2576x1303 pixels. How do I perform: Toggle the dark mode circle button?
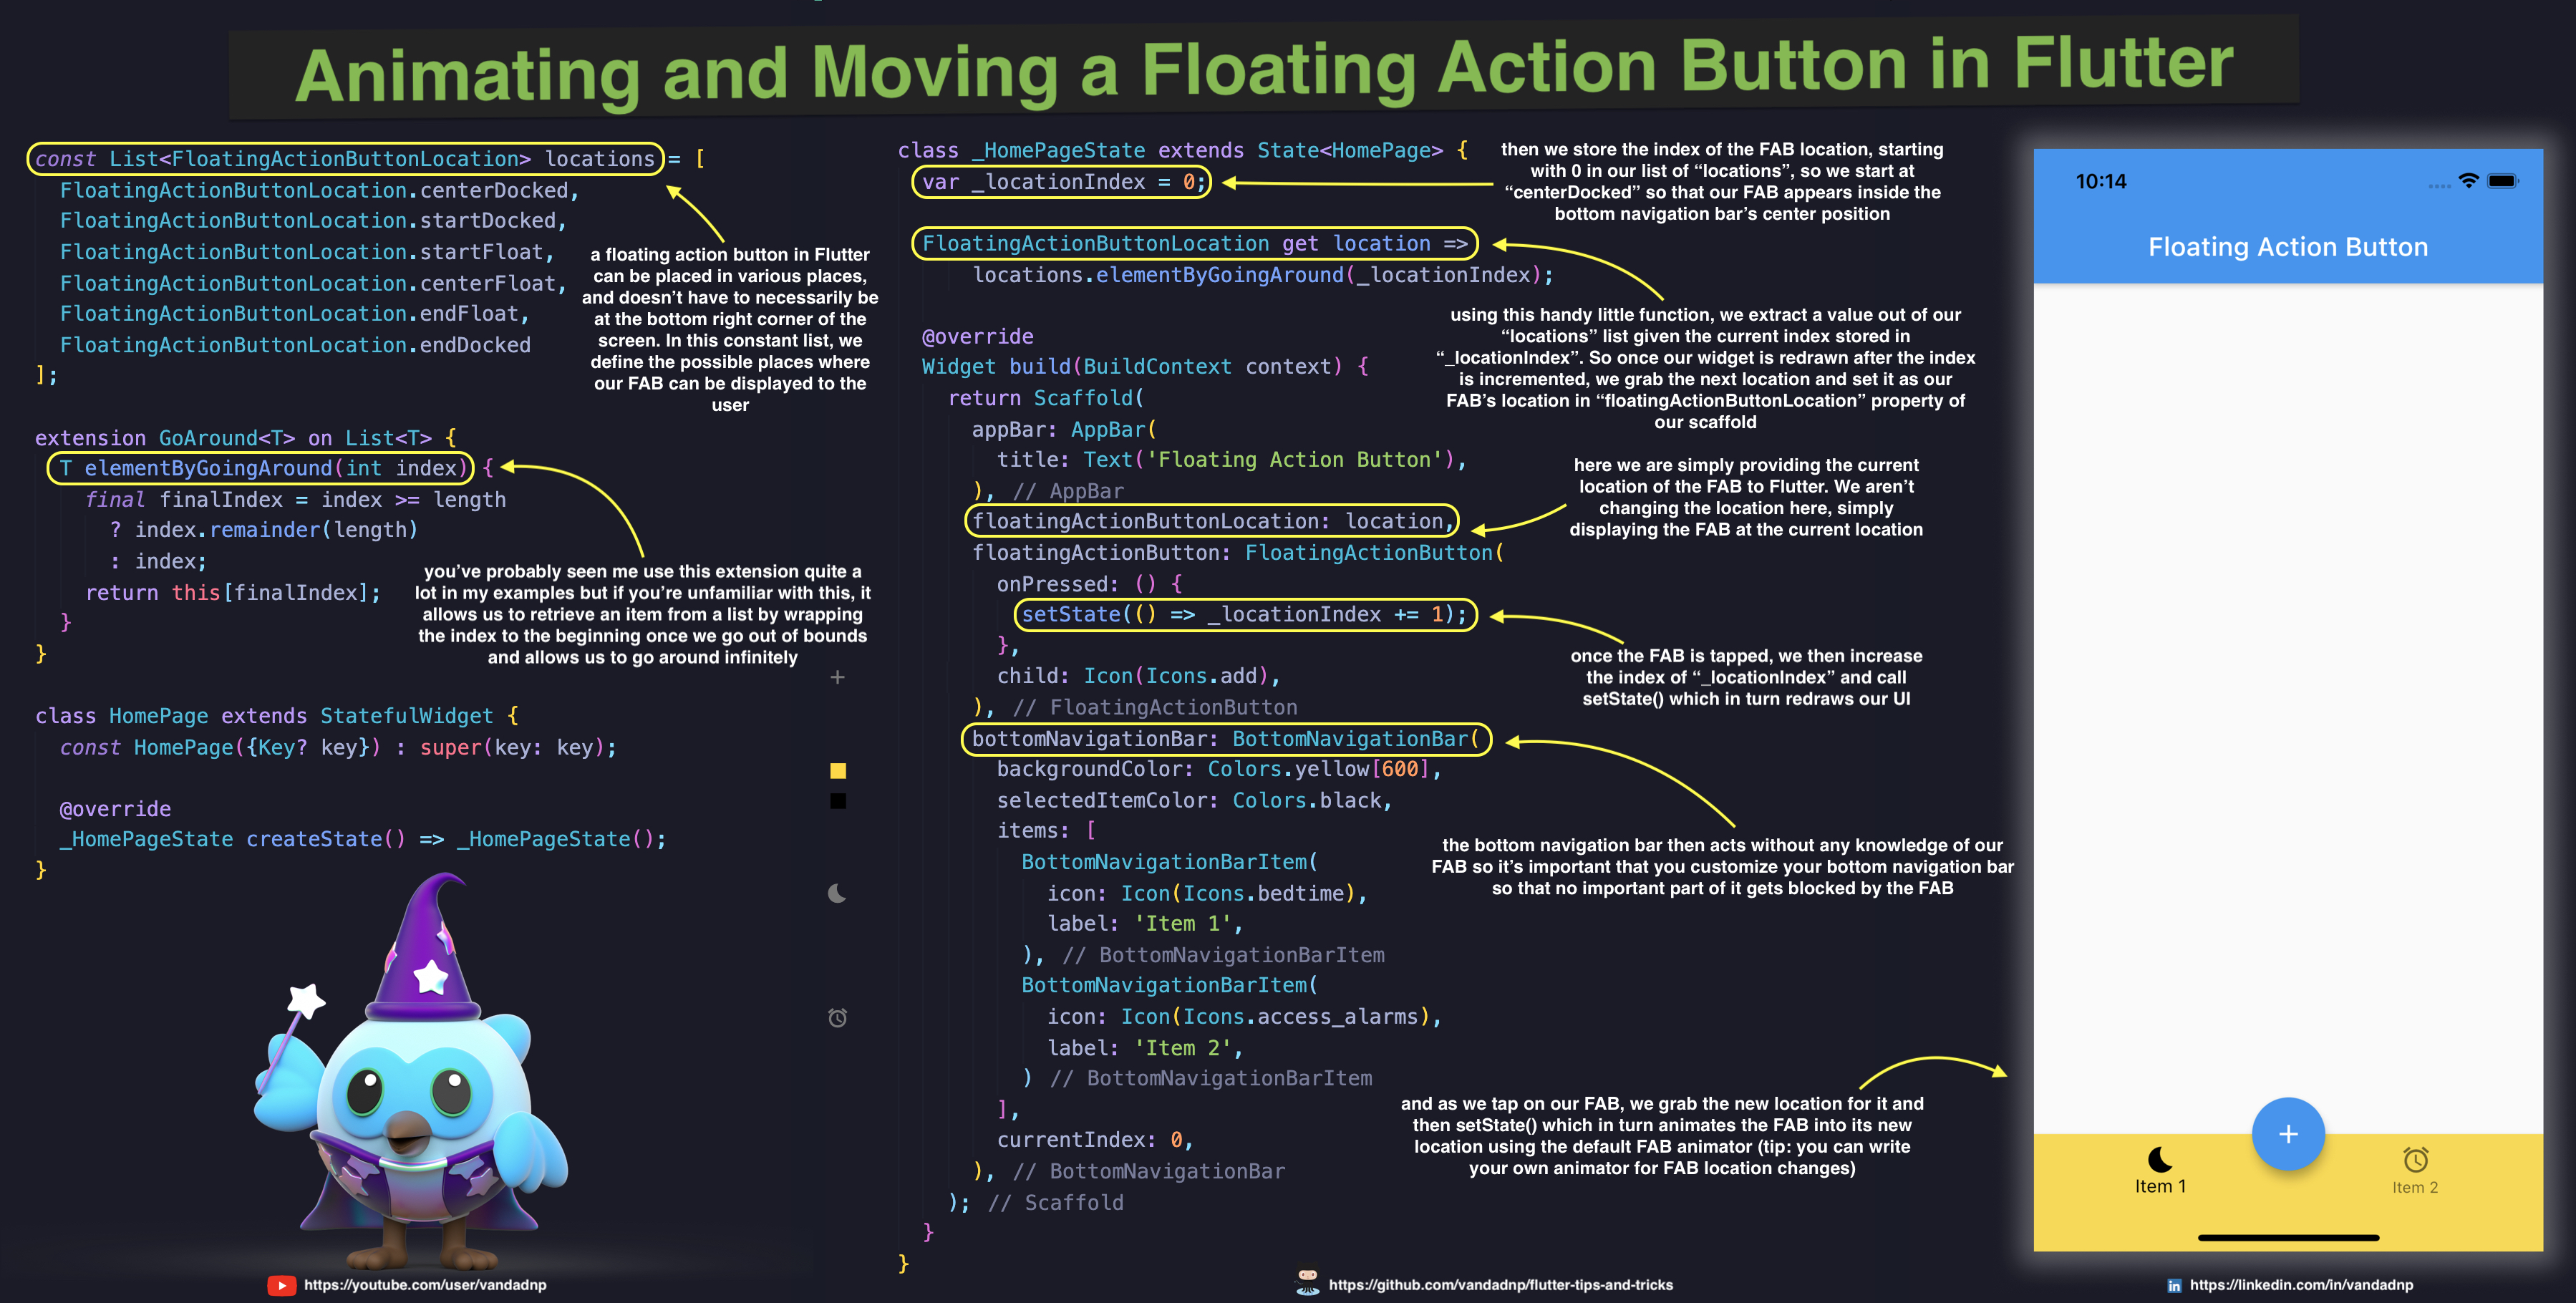pos(839,893)
